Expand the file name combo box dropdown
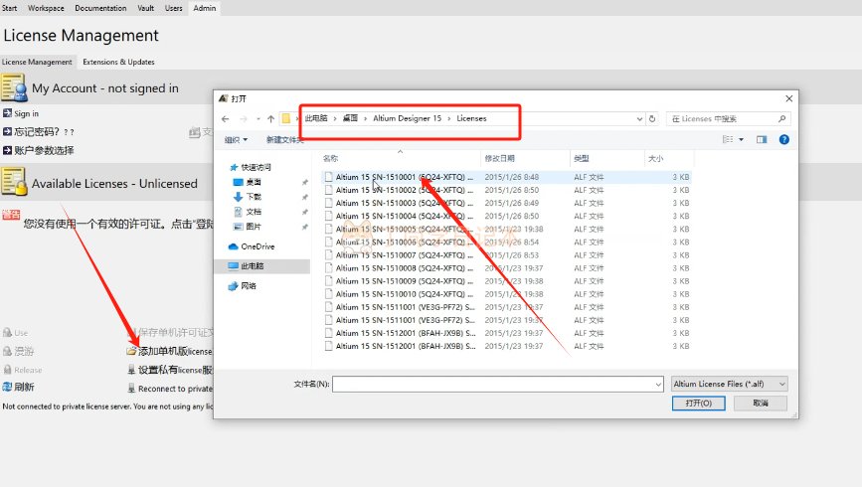 (x=657, y=383)
